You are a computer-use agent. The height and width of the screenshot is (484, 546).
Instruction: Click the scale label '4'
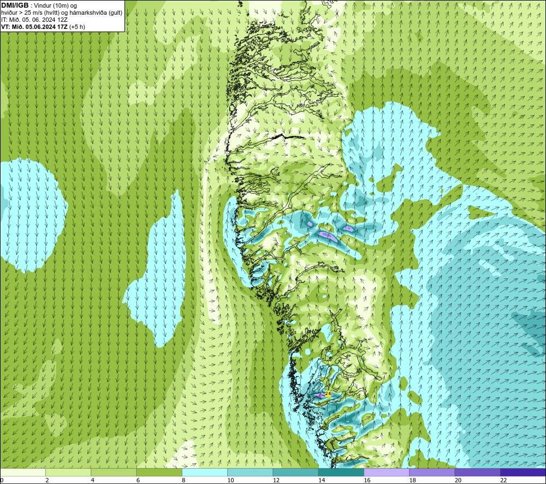(93, 480)
